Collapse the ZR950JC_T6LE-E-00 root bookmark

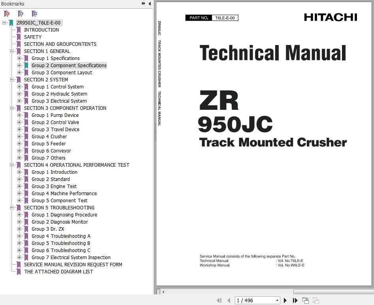coord(4,23)
